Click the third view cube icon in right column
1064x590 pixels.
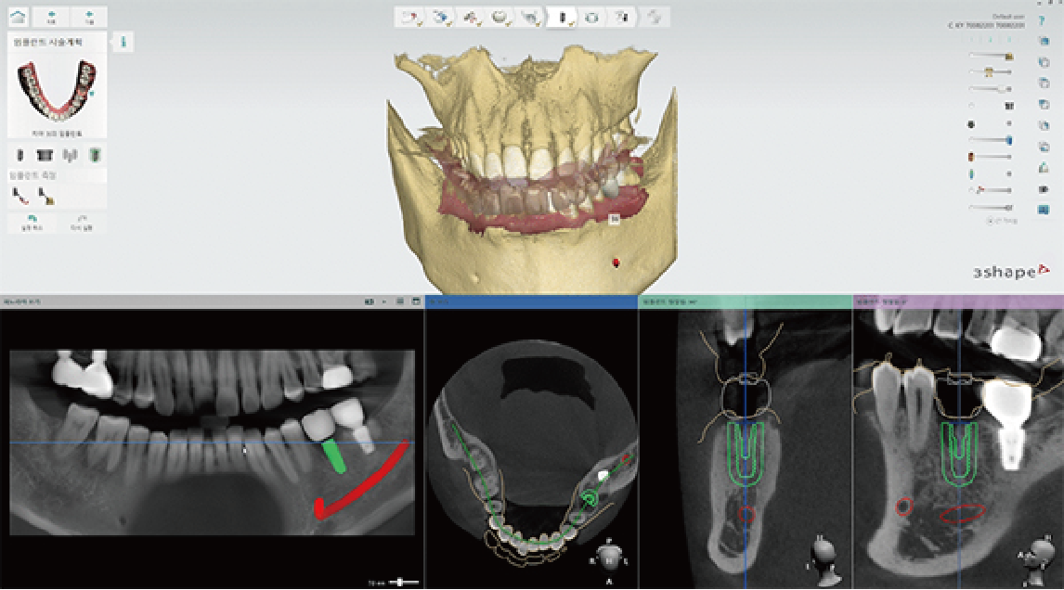pos(1044,83)
